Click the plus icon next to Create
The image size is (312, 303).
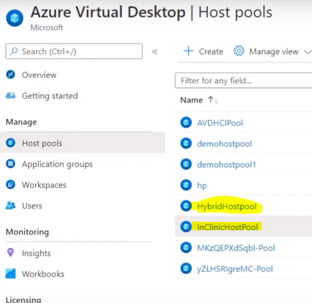click(x=188, y=51)
